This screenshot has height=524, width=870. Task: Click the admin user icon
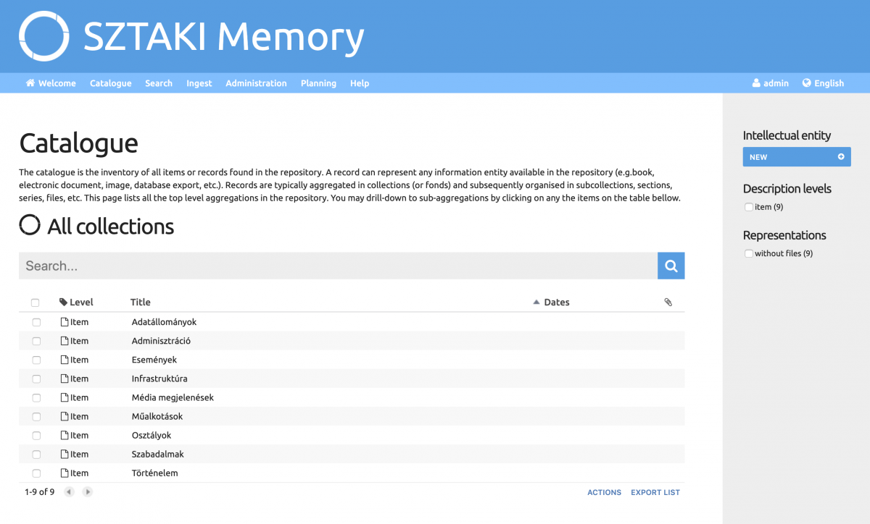(x=757, y=83)
